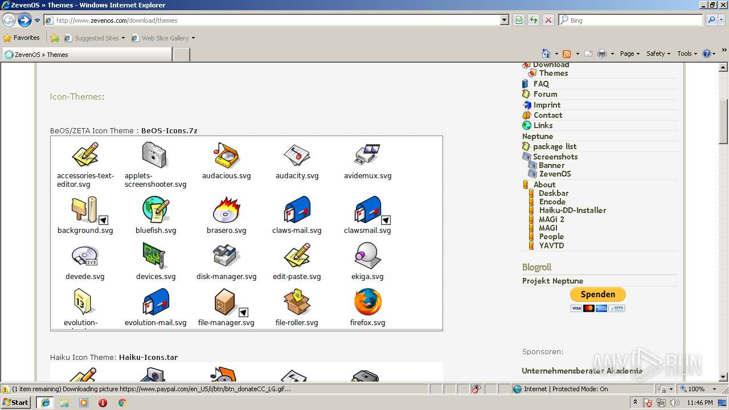The width and height of the screenshot is (729, 410).
Task: Download the BeOS-Icons.7z link
Action: click(169, 130)
